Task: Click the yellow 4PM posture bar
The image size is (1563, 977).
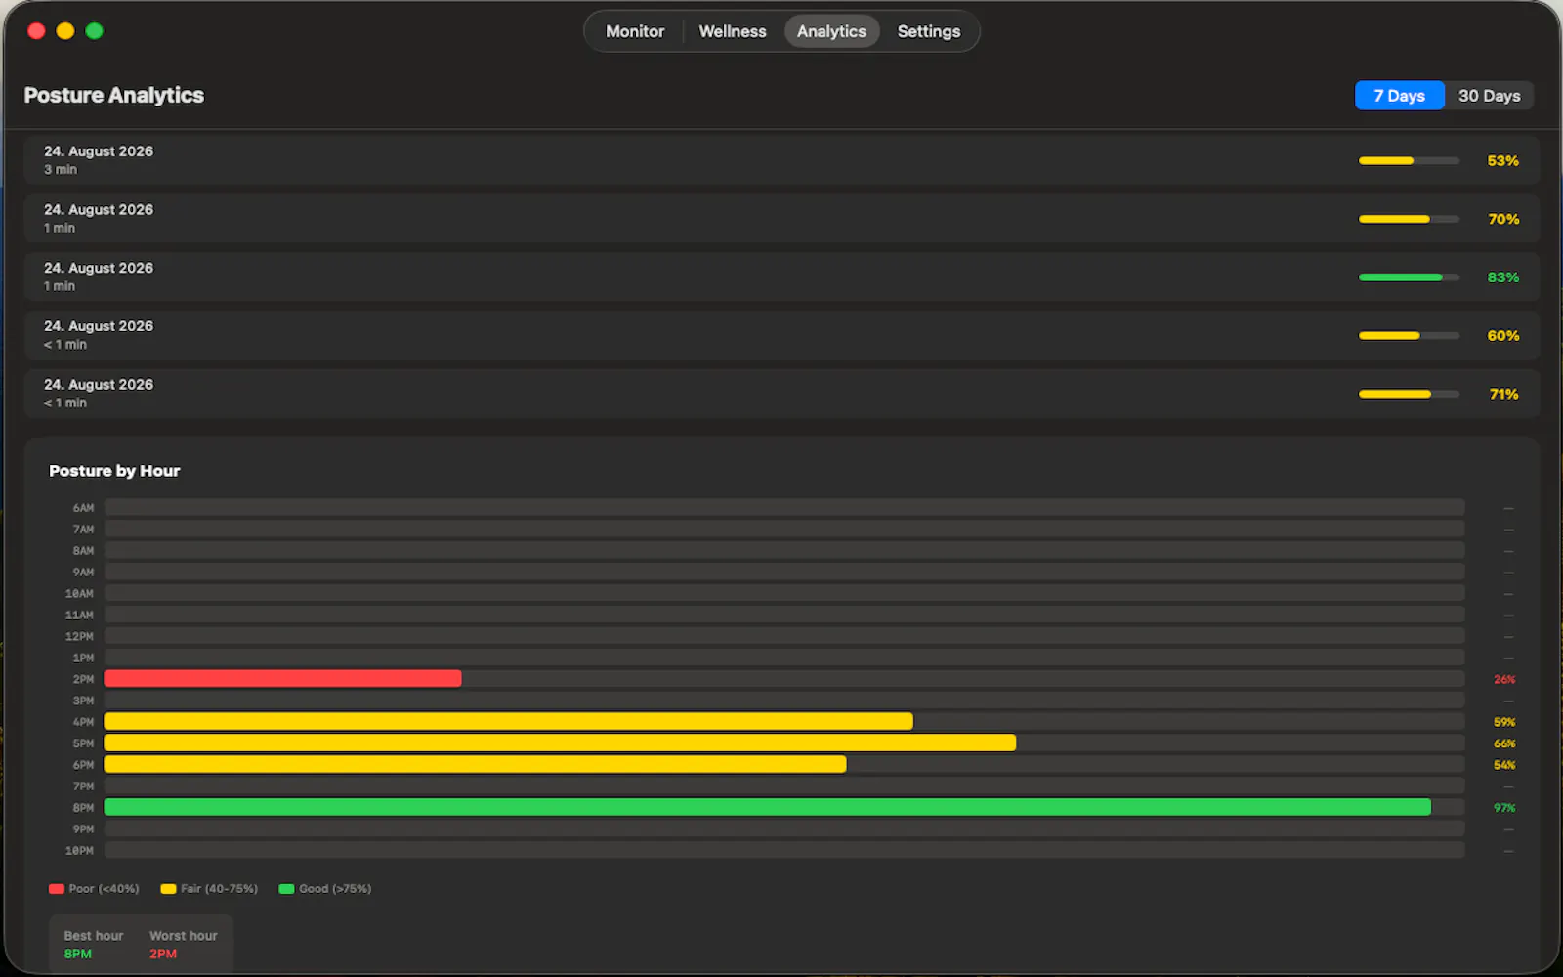Action: coord(508,721)
